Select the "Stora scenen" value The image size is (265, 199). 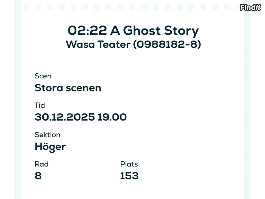(x=68, y=88)
